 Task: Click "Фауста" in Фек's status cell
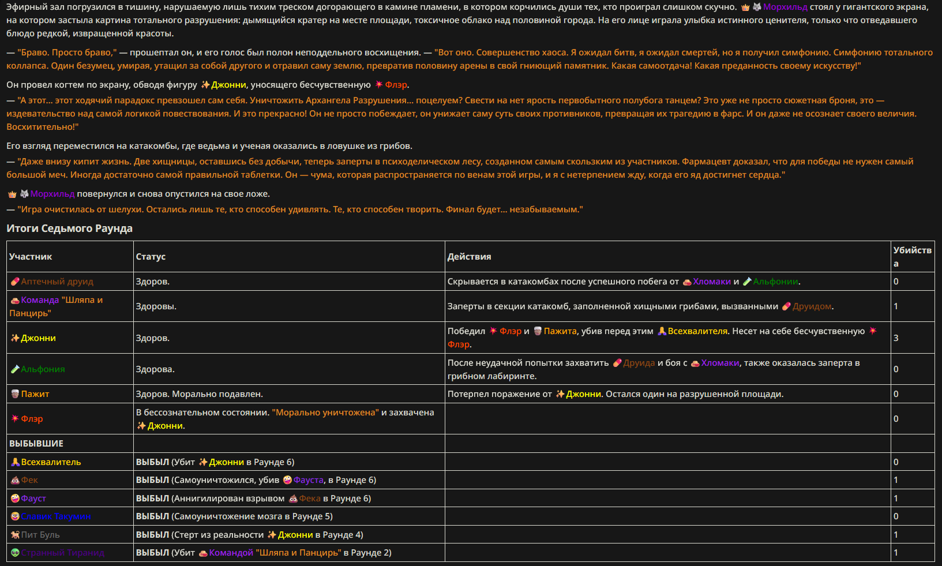pos(309,480)
